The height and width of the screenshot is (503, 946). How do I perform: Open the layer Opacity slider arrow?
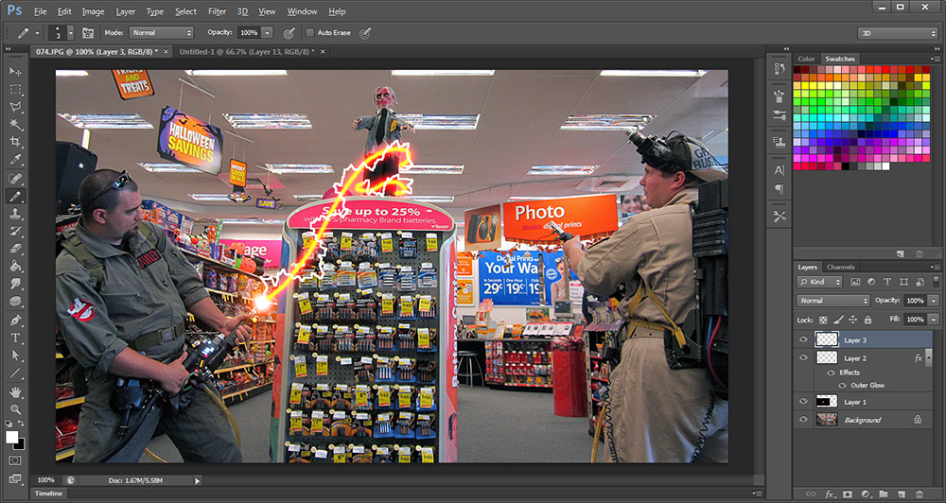[934, 301]
